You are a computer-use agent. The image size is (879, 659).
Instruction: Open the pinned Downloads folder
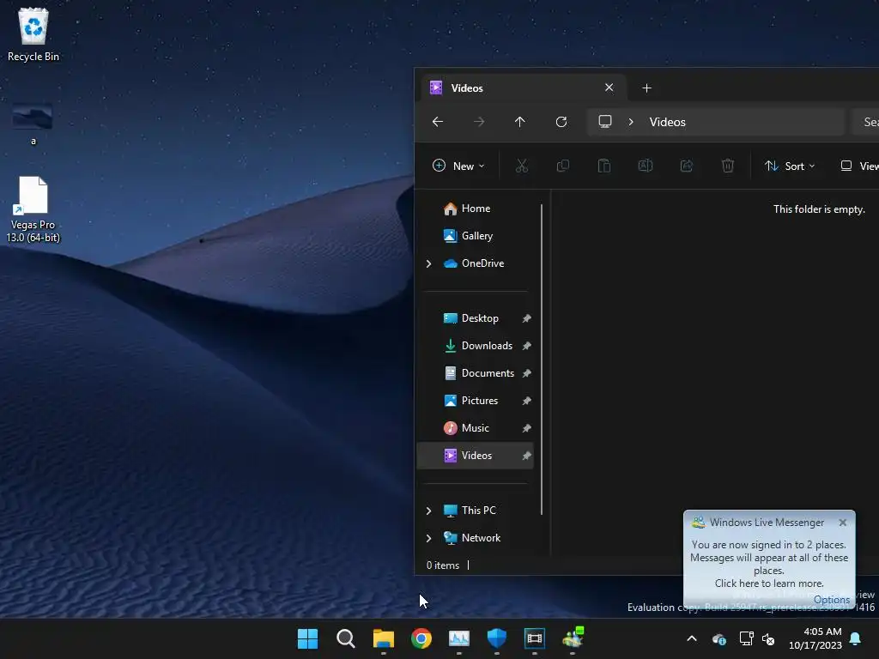tap(476, 346)
